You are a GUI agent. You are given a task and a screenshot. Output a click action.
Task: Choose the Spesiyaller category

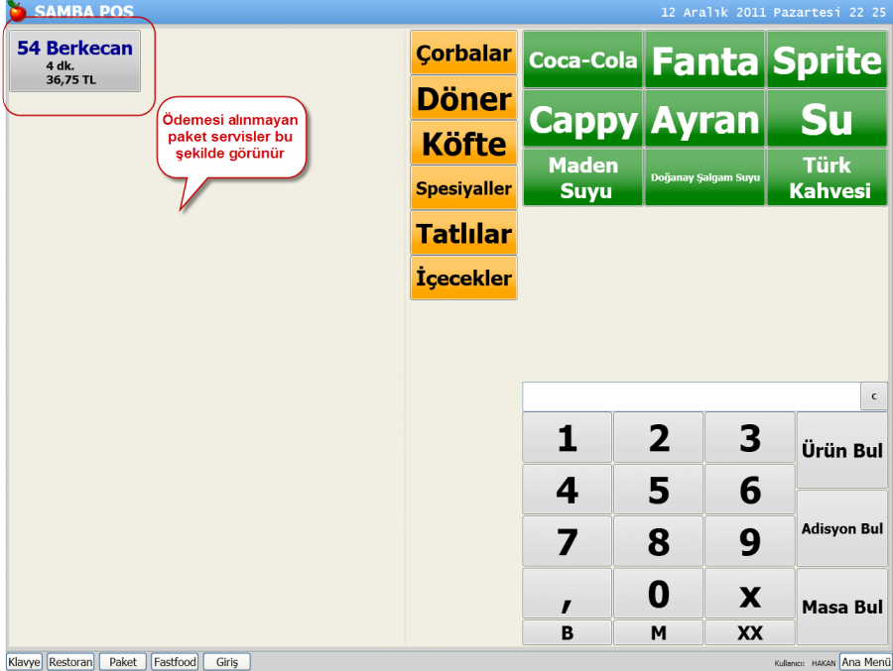[x=463, y=187]
